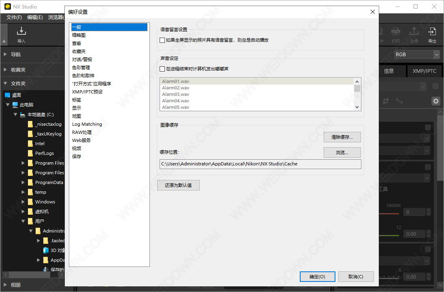This screenshot has width=444, height=292.
Task: Collapse the 文件夹 section in left sidebar
Action: coord(5,83)
